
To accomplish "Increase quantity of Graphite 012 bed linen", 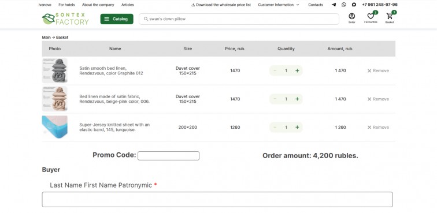I will 297,71.
